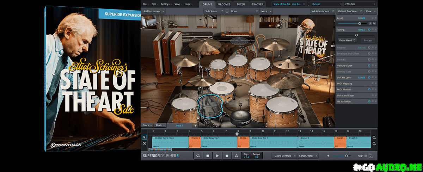The image size is (423, 172).
Task: Open the Settings menu
Action: click(166, 4)
